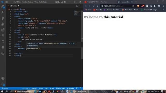Image resolution: width=166 pixels, height=93 pixels.
Task: Click the code minimap preview
Action: click(77, 13)
